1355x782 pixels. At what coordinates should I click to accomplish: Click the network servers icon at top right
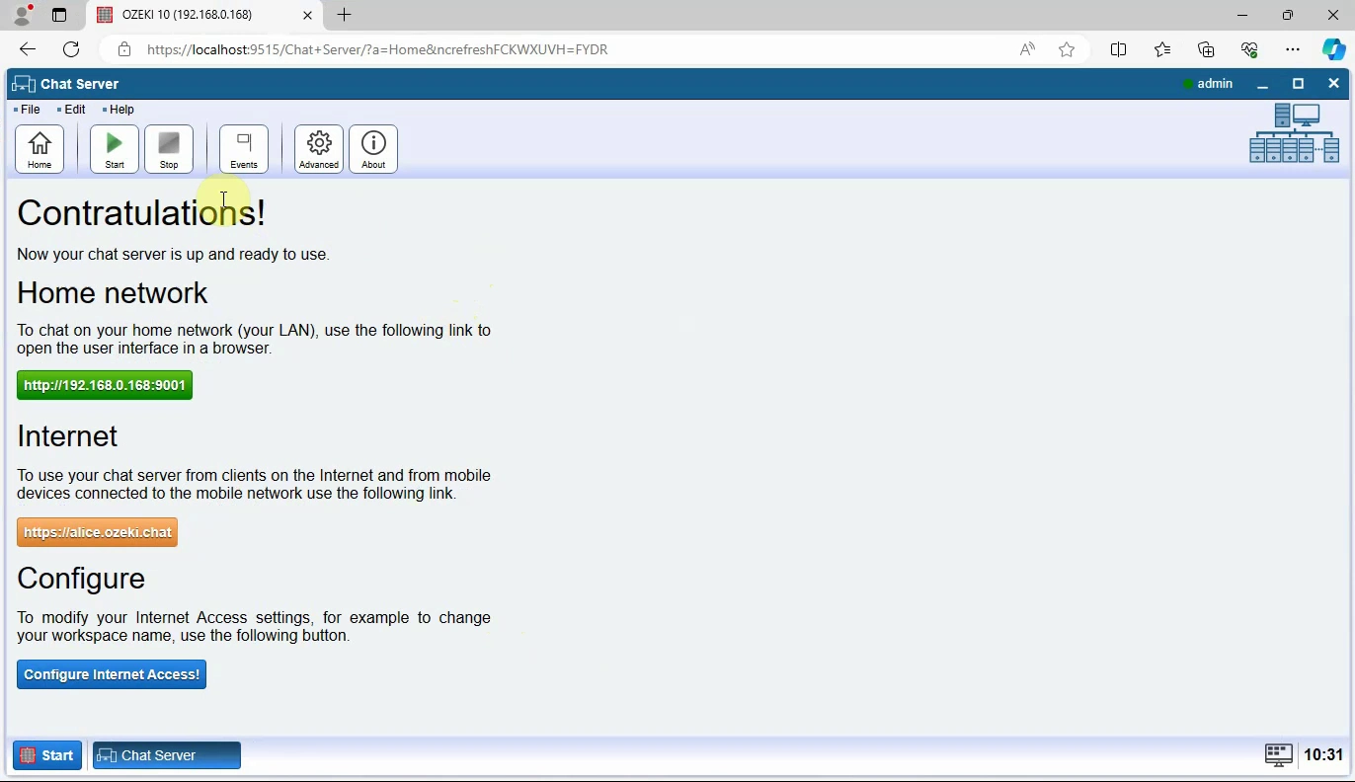coord(1295,133)
